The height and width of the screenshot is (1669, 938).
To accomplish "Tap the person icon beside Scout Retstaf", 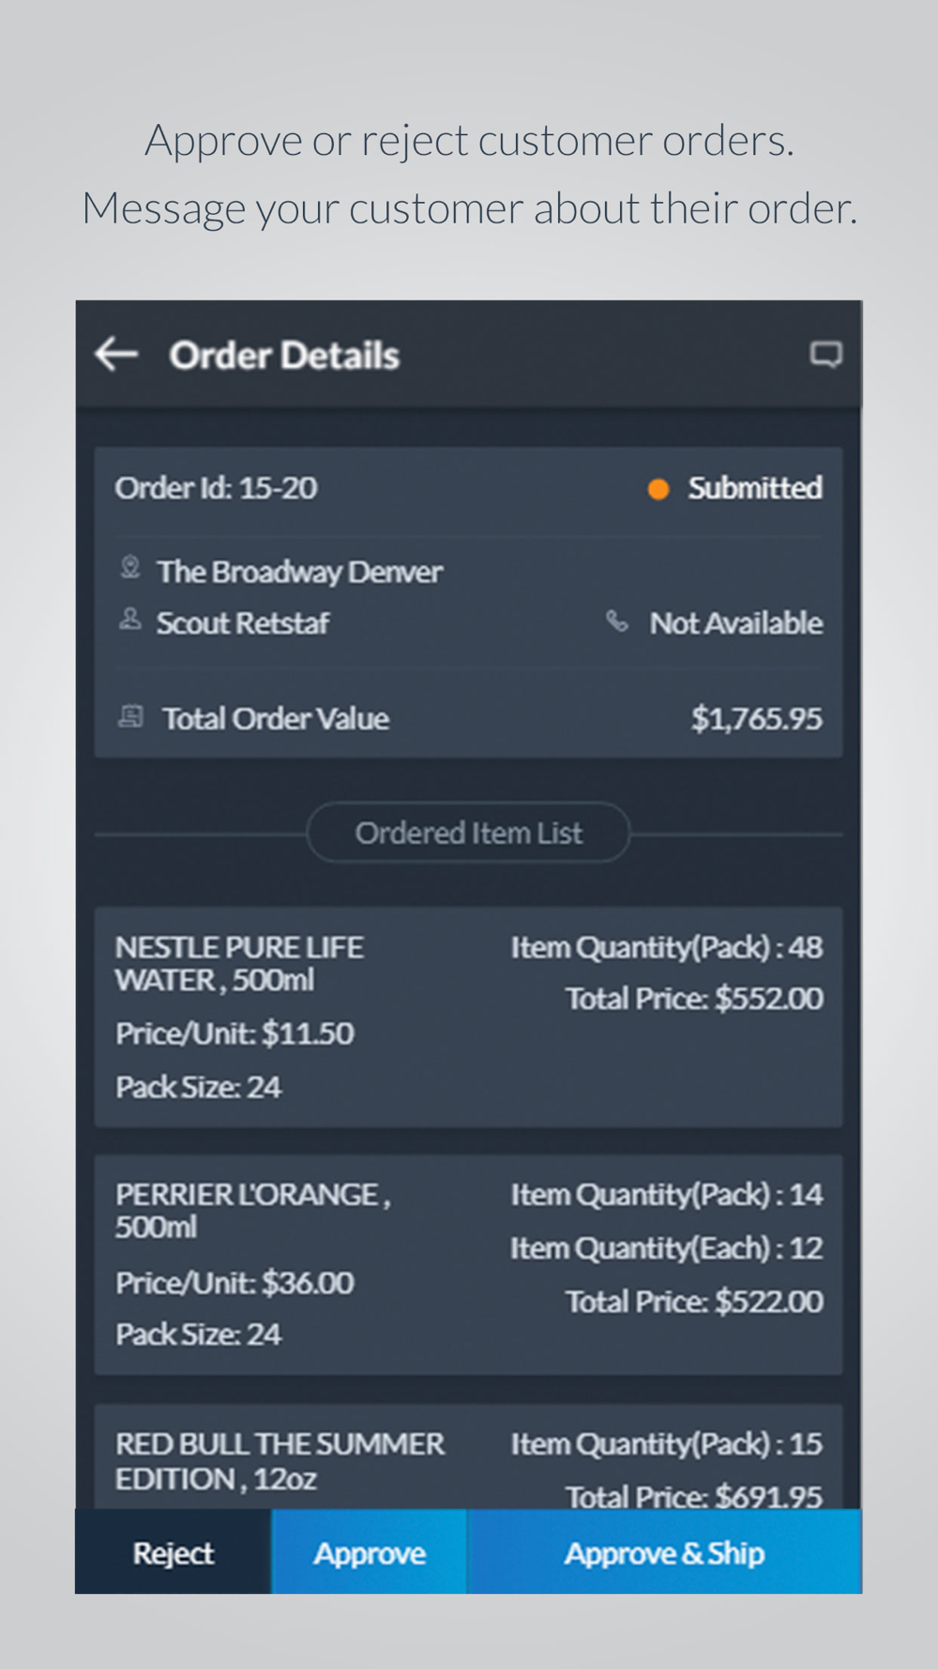I will coord(130,620).
